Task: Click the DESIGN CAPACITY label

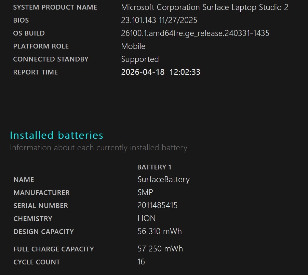Action: pyautogui.click(x=43, y=232)
